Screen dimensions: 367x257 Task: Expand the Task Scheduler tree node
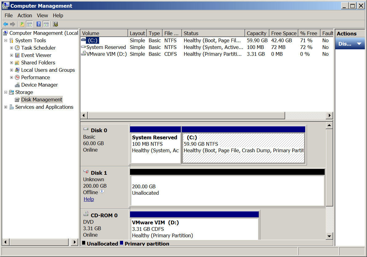[x=11, y=48]
